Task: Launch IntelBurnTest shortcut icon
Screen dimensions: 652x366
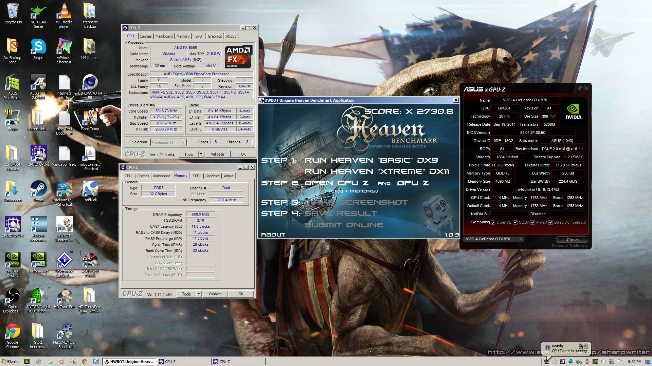Action: [64, 194]
